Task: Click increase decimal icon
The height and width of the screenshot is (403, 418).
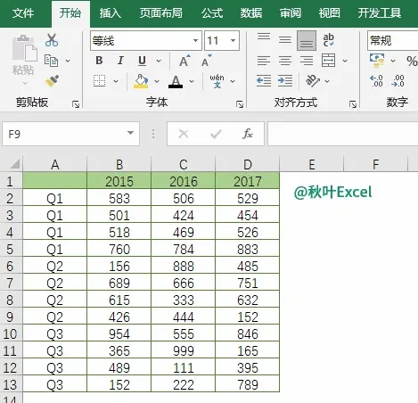Action: click(x=376, y=81)
